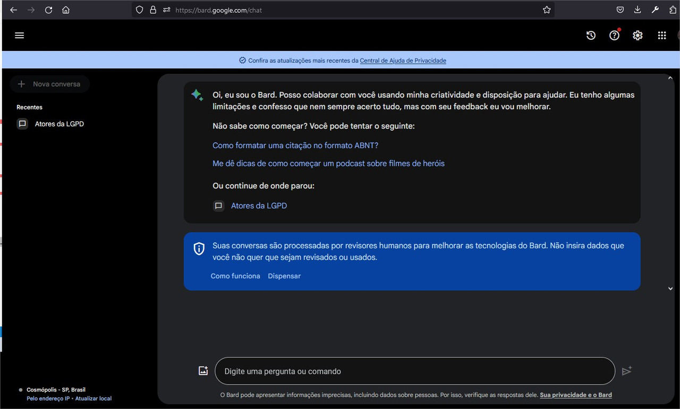Click chat icon in 'continue de onde parou'
Image resolution: width=680 pixels, height=409 pixels.
218,206
